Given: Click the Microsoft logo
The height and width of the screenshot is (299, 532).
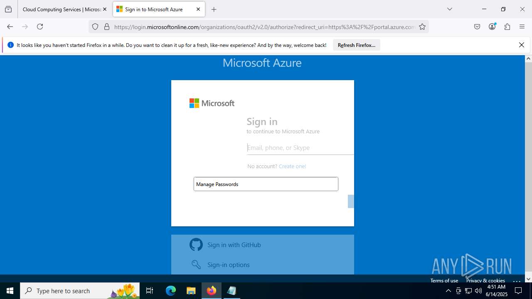Looking at the screenshot, I should [212, 103].
